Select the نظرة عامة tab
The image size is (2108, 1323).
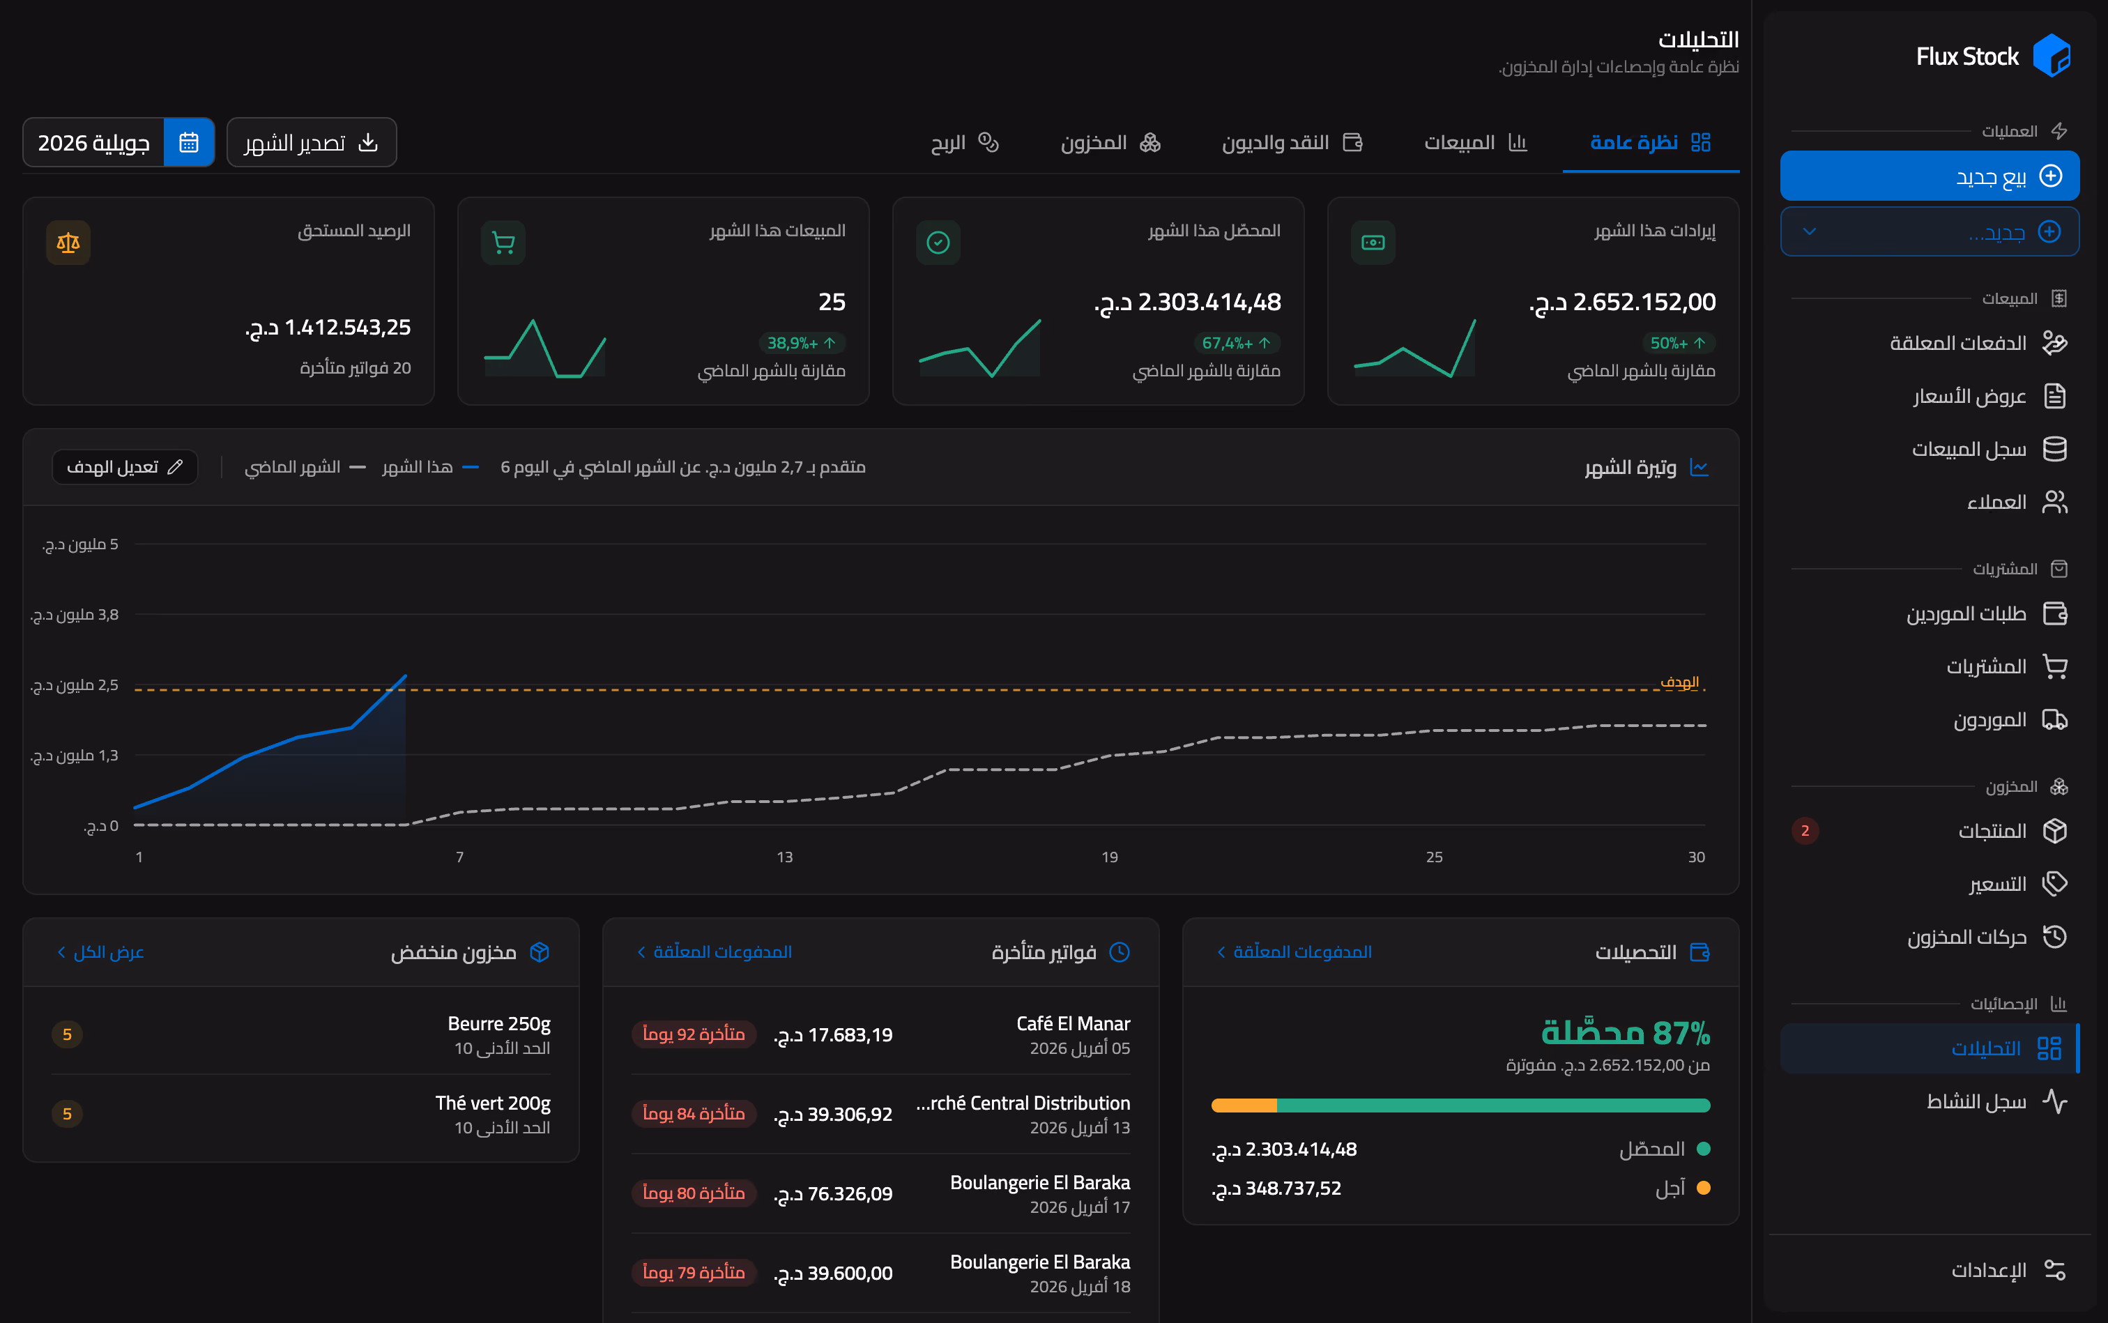[x=1650, y=143]
